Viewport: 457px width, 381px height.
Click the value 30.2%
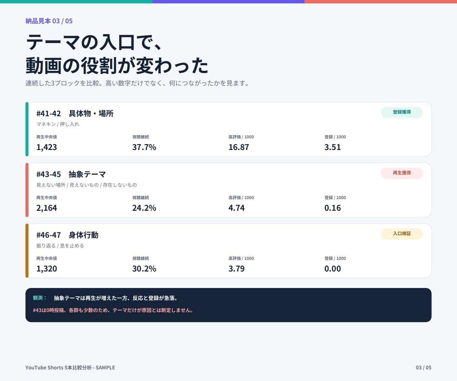pyautogui.click(x=144, y=269)
